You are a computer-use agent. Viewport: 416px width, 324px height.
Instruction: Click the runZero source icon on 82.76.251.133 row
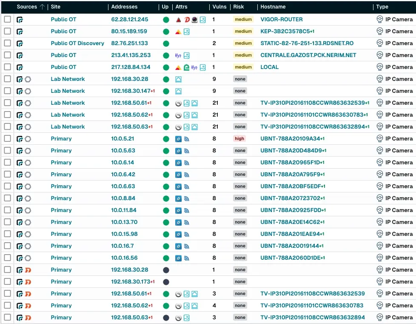pyautogui.click(x=20, y=43)
